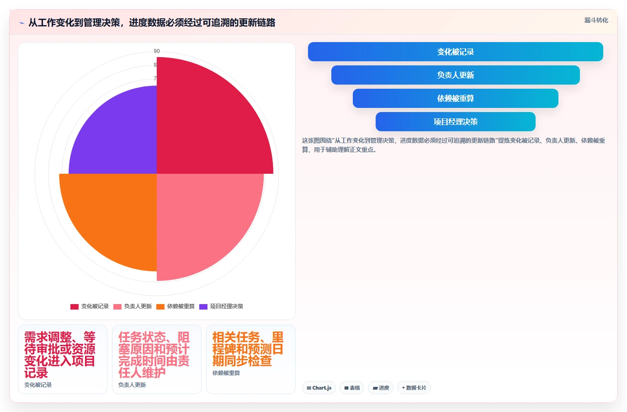Click the 数据卡片 tag chip

coord(414,388)
